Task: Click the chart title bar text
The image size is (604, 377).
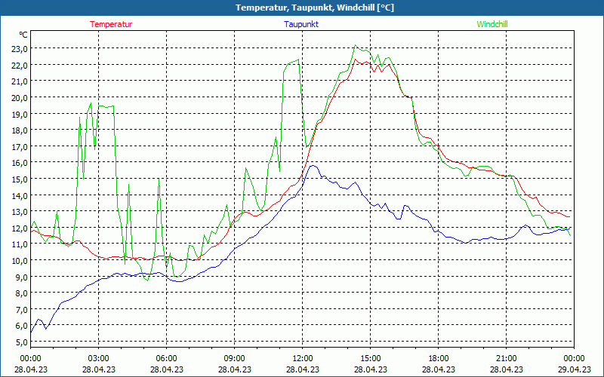Action: point(302,8)
